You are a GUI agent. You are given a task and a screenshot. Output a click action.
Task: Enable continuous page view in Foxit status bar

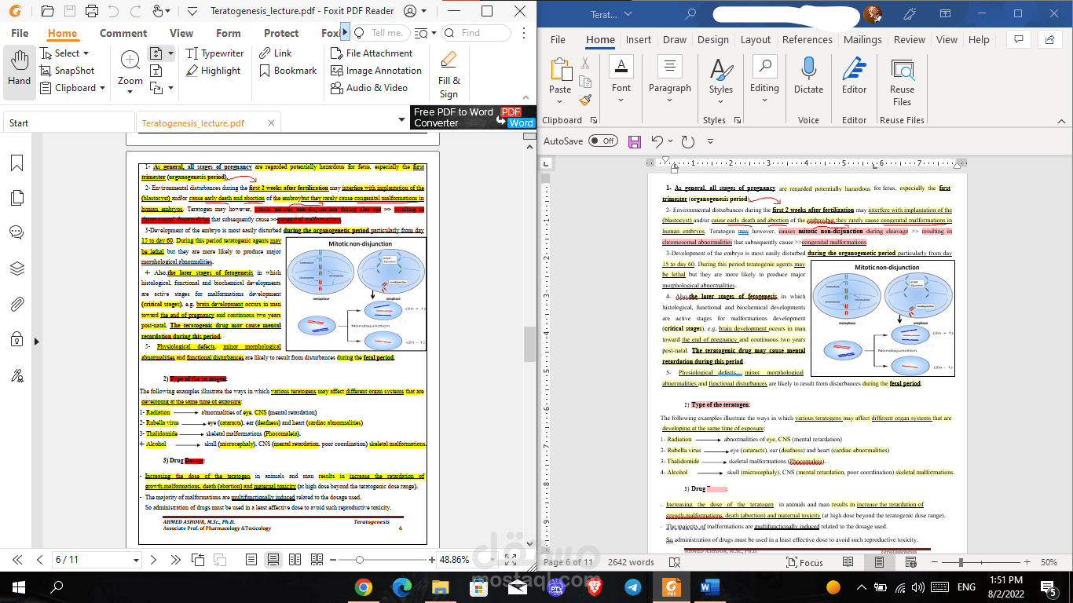pos(273,560)
